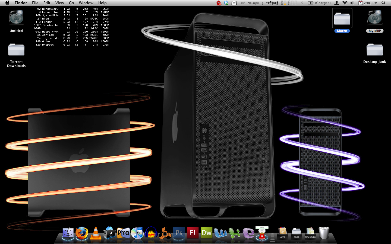
Task: Open Microsoft Word from the dock
Action: tap(220, 233)
